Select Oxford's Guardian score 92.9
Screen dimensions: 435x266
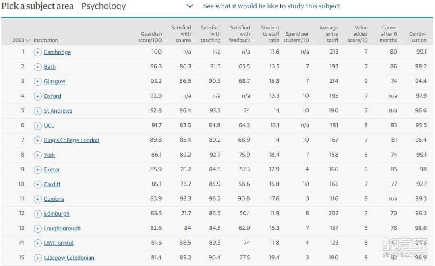(x=156, y=96)
